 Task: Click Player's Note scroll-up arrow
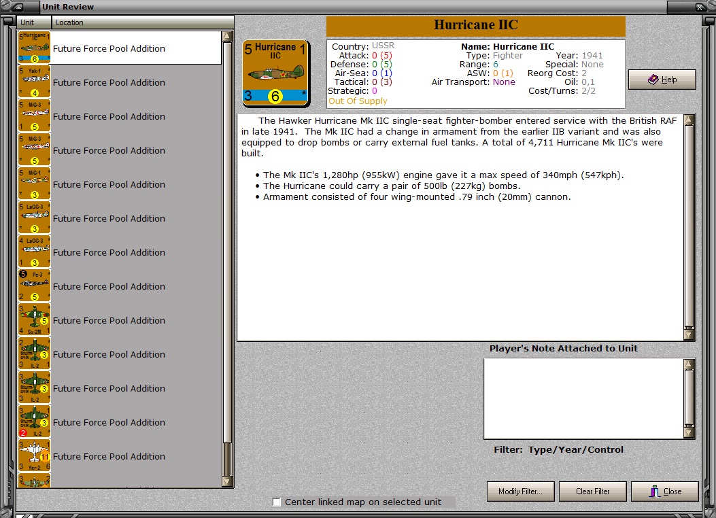pos(689,364)
